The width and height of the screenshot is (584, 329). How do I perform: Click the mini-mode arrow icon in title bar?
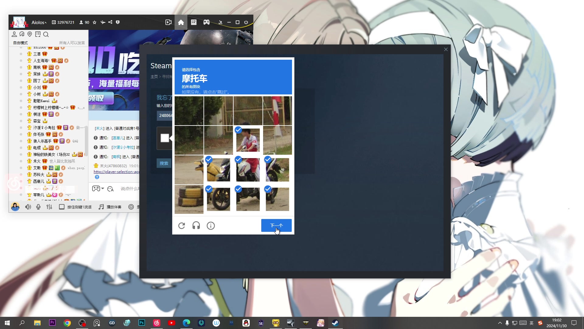[x=221, y=22]
